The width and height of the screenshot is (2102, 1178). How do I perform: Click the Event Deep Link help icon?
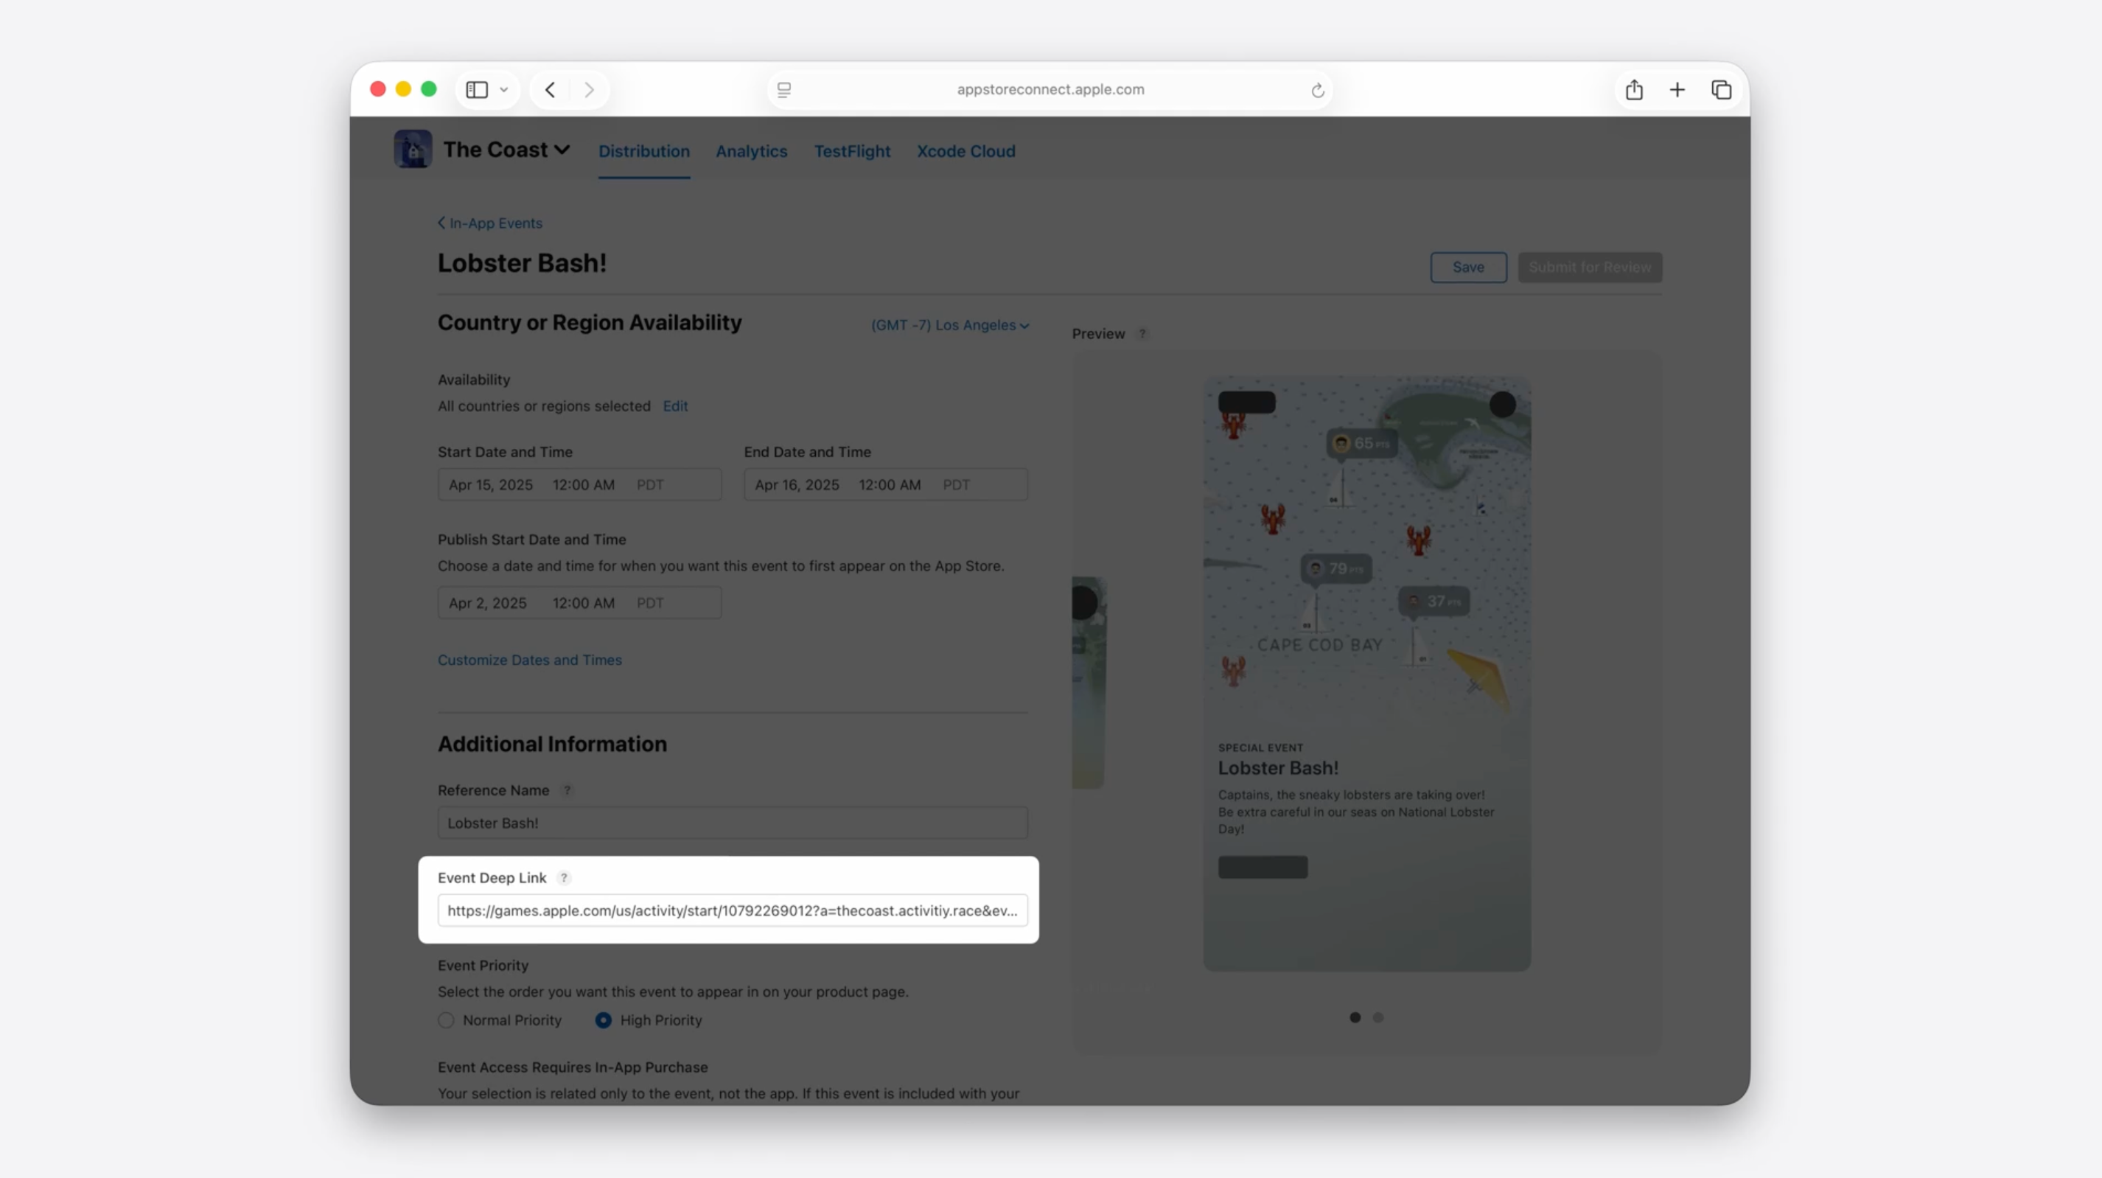[564, 877]
